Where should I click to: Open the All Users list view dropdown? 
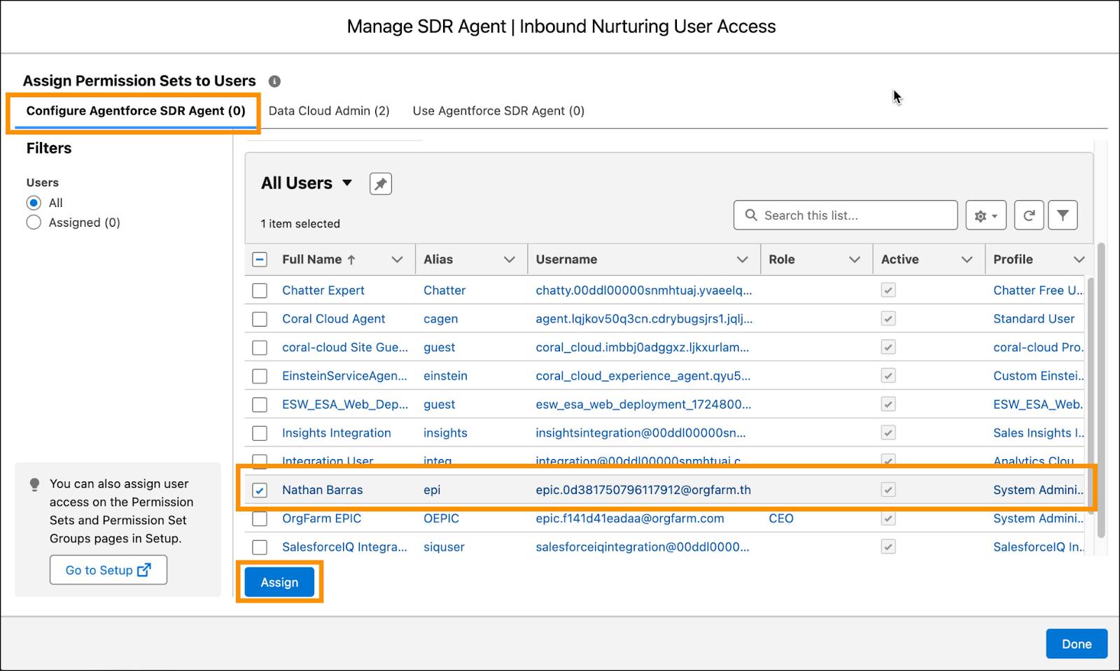pyautogui.click(x=346, y=183)
